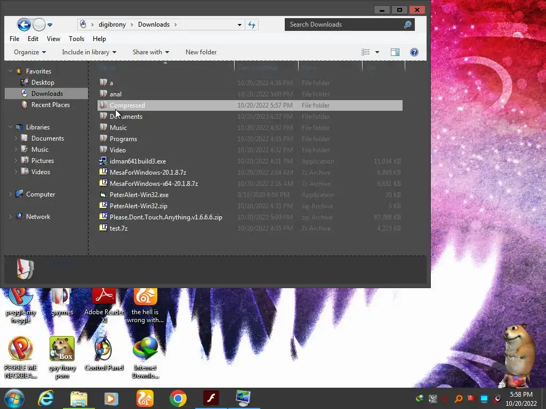This screenshot has height=409, width=546.
Task: Select Network in navigation pane
Action: [x=38, y=217]
